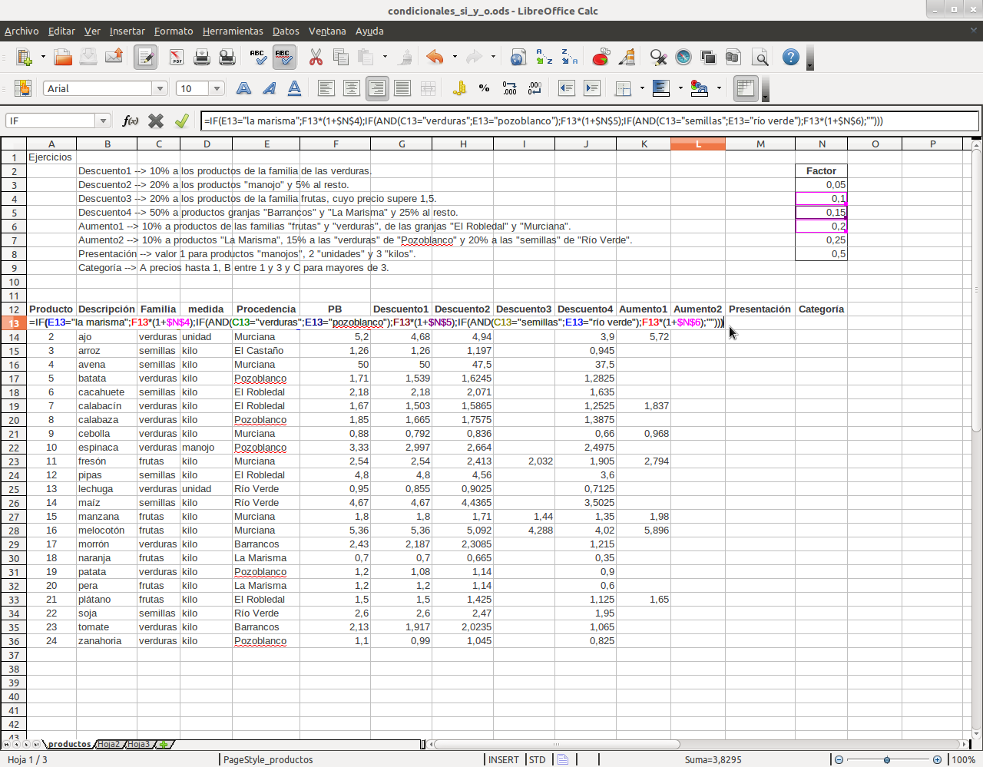This screenshot has height=767, width=983.
Task: Click the zoom slider handle
Action: point(887,759)
